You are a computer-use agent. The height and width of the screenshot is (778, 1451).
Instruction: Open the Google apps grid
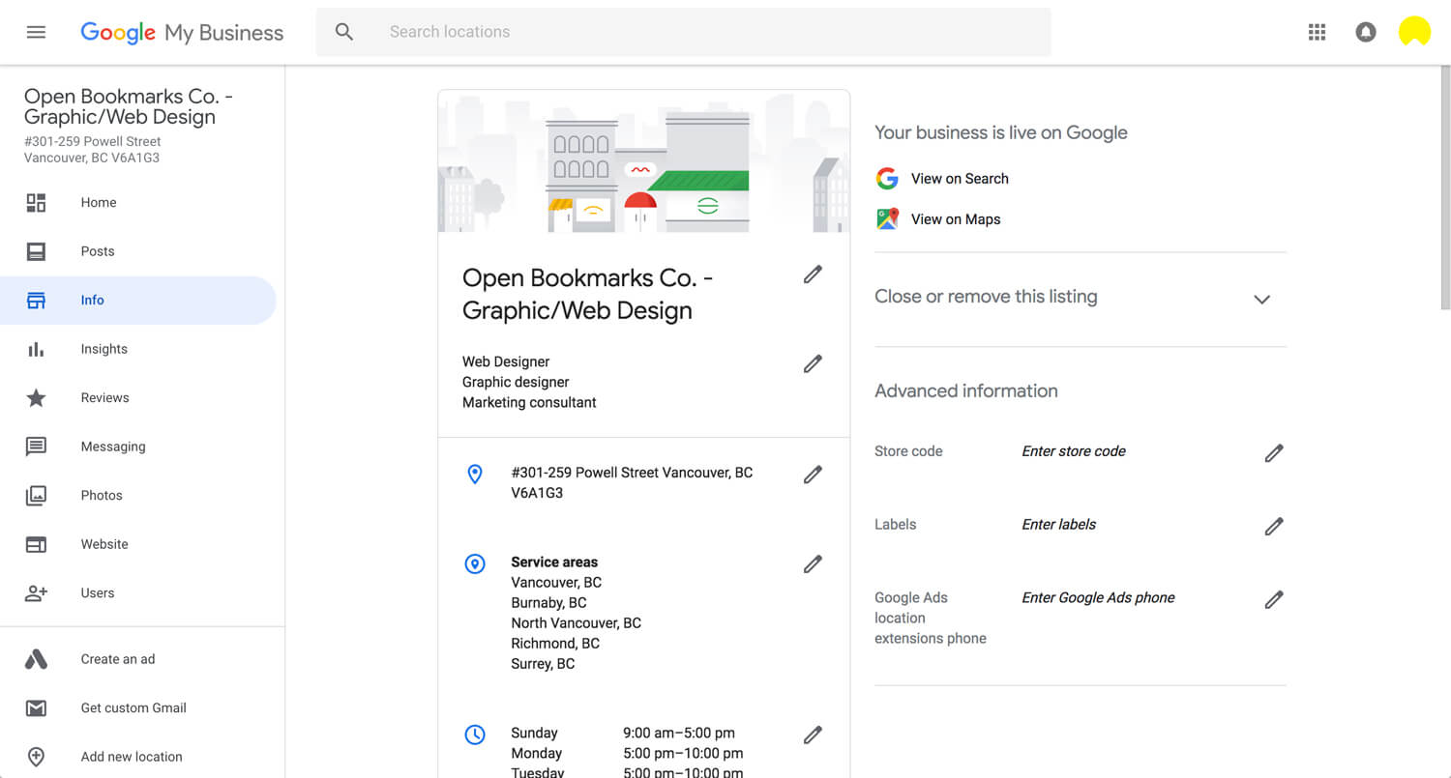1317,32
